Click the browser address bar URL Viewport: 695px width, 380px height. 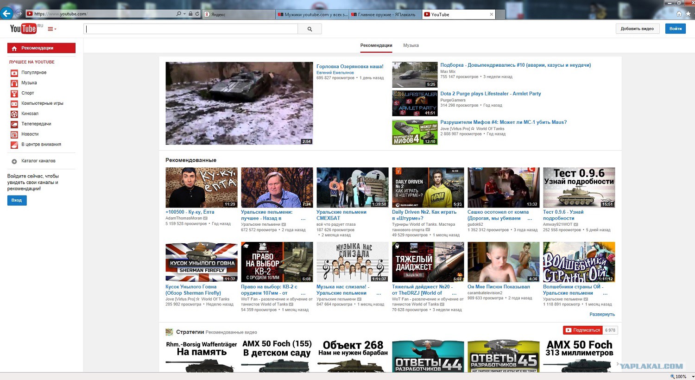(x=60, y=14)
